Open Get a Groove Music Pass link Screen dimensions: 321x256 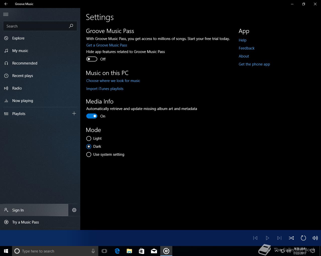tap(107, 45)
